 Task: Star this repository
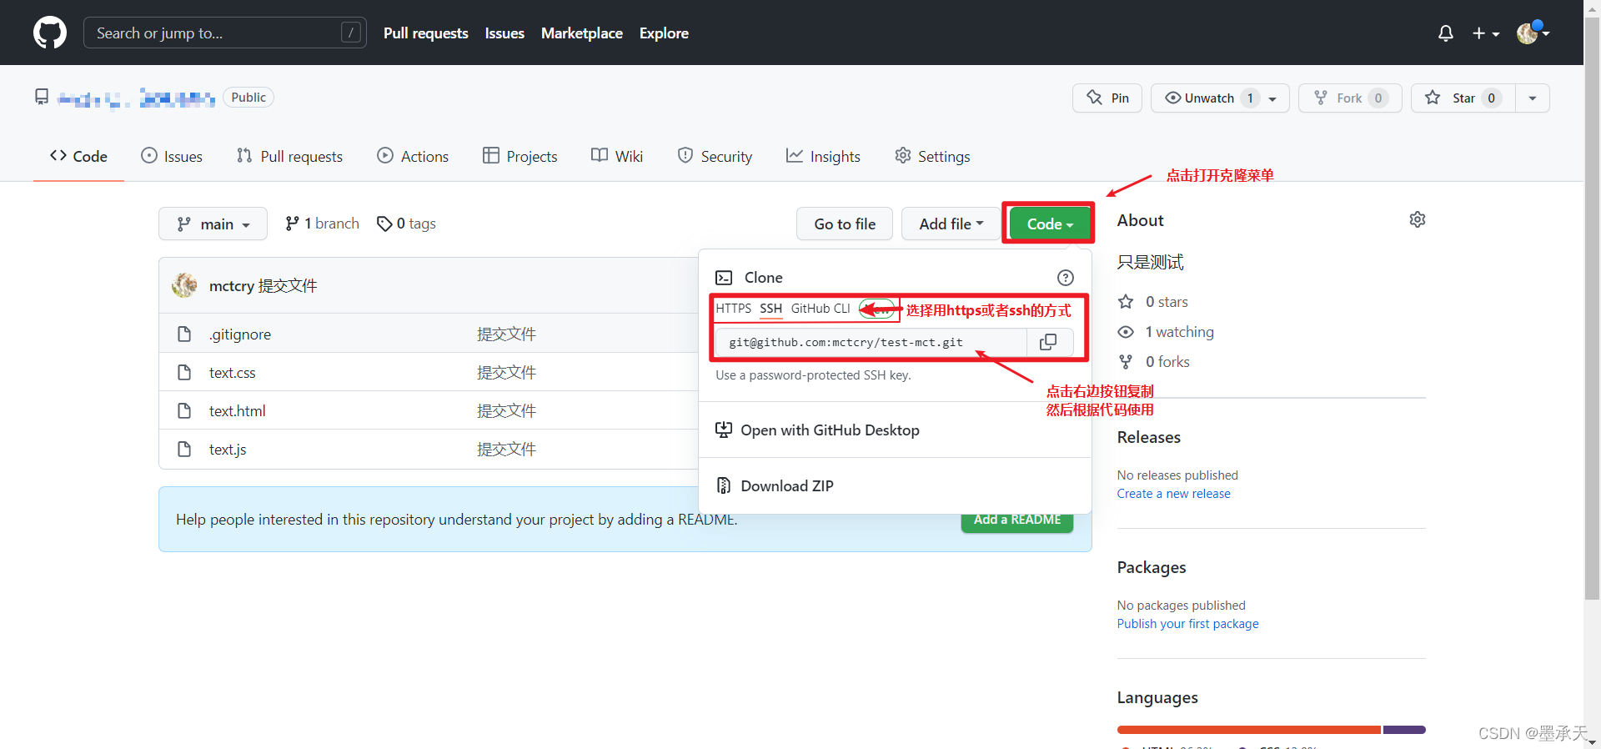click(x=1463, y=98)
